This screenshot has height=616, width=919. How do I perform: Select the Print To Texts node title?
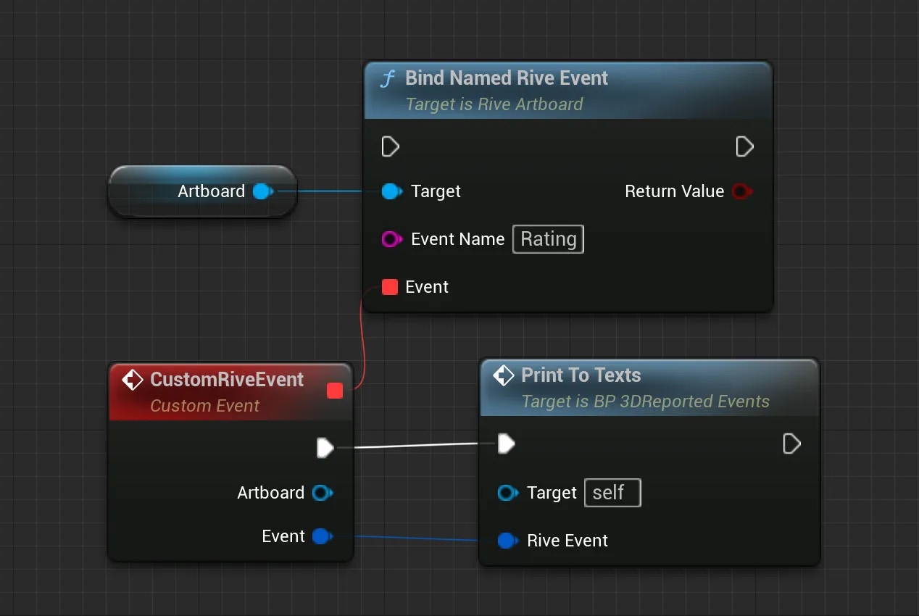tap(581, 375)
